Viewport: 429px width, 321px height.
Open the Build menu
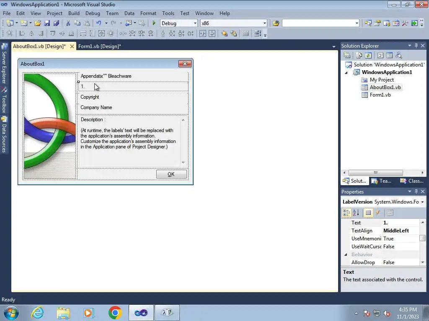(x=74, y=13)
